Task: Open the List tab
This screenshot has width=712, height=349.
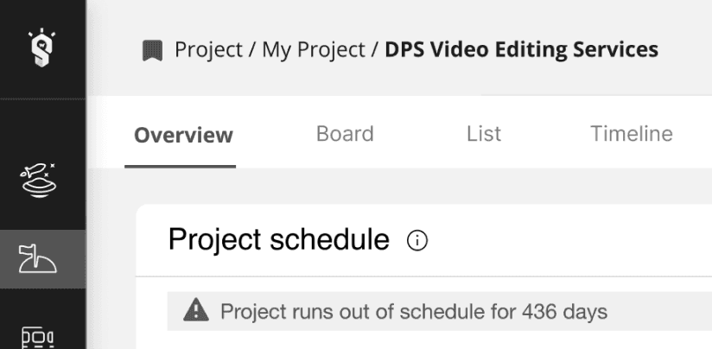Action: 484,134
